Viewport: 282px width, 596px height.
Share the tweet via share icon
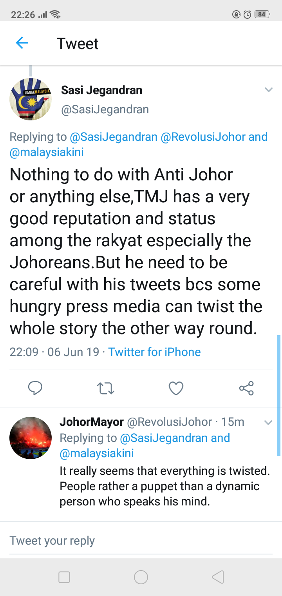[x=246, y=388]
